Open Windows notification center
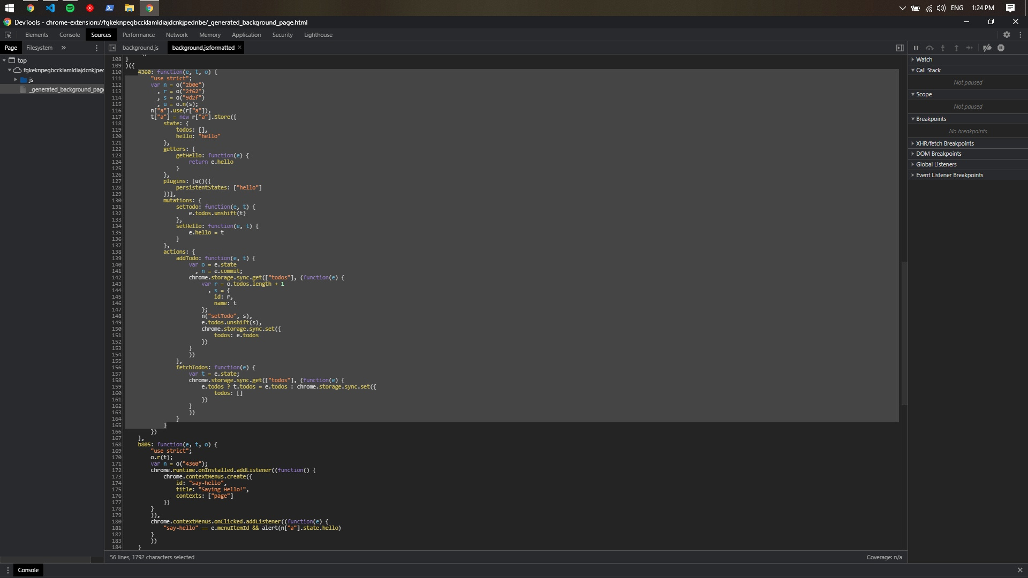The width and height of the screenshot is (1028, 578). click(1010, 8)
